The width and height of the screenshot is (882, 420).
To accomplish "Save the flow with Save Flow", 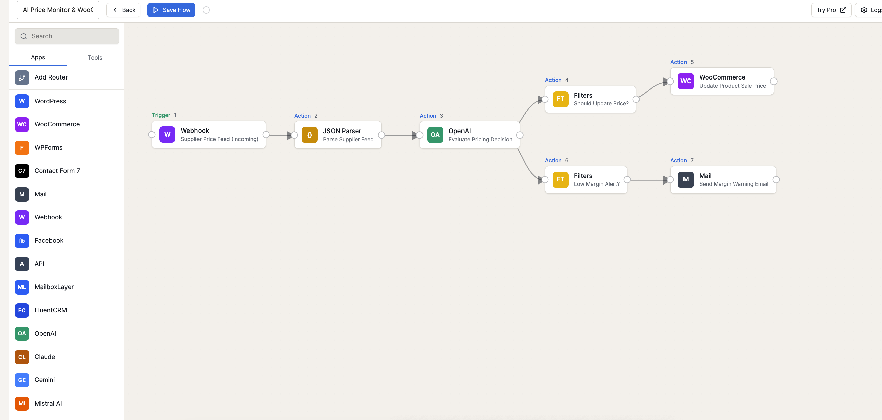I will click(x=171, y=10).
